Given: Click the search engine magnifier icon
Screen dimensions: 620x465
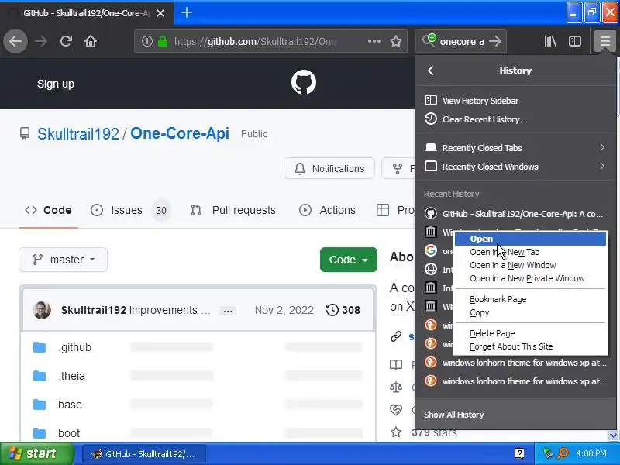Looking at the screenshot, I should (x=429, y=40).
